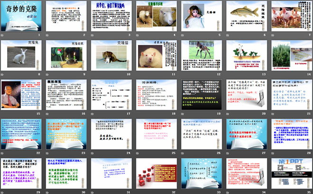Select the 克隆老鼠 slide with candles
Screen dimensions: 313x194
coord(66,55)
